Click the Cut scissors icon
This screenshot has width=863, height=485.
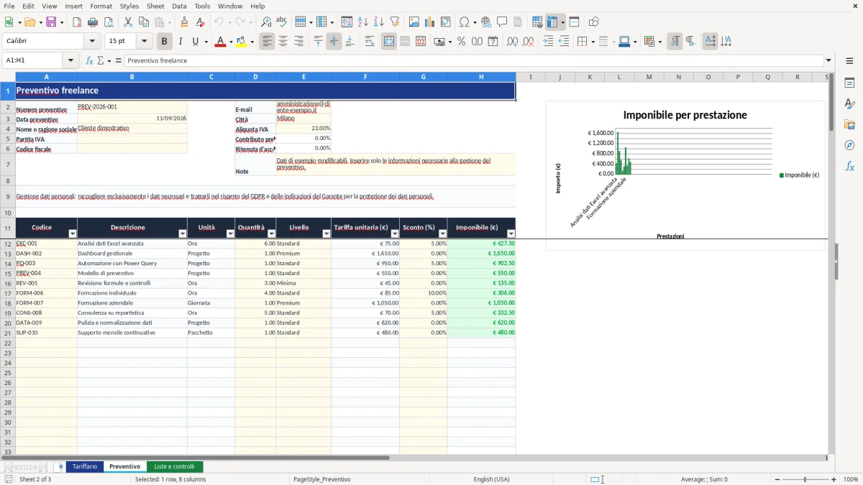click(x=128, y=22)
